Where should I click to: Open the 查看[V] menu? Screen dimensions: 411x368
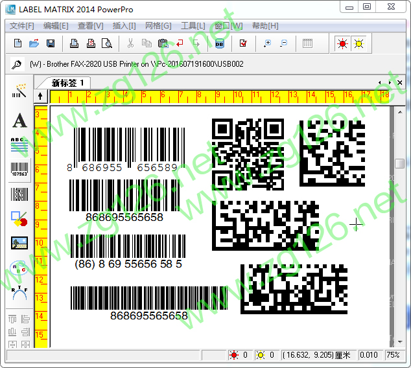click(x=90, y=26)
